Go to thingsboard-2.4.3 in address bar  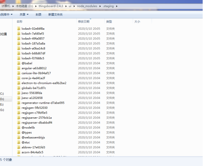51,6
